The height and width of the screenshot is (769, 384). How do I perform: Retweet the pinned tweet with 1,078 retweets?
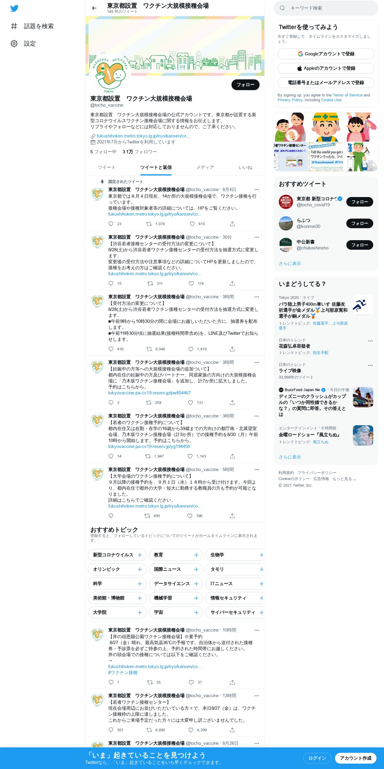[x=149, y=224]
